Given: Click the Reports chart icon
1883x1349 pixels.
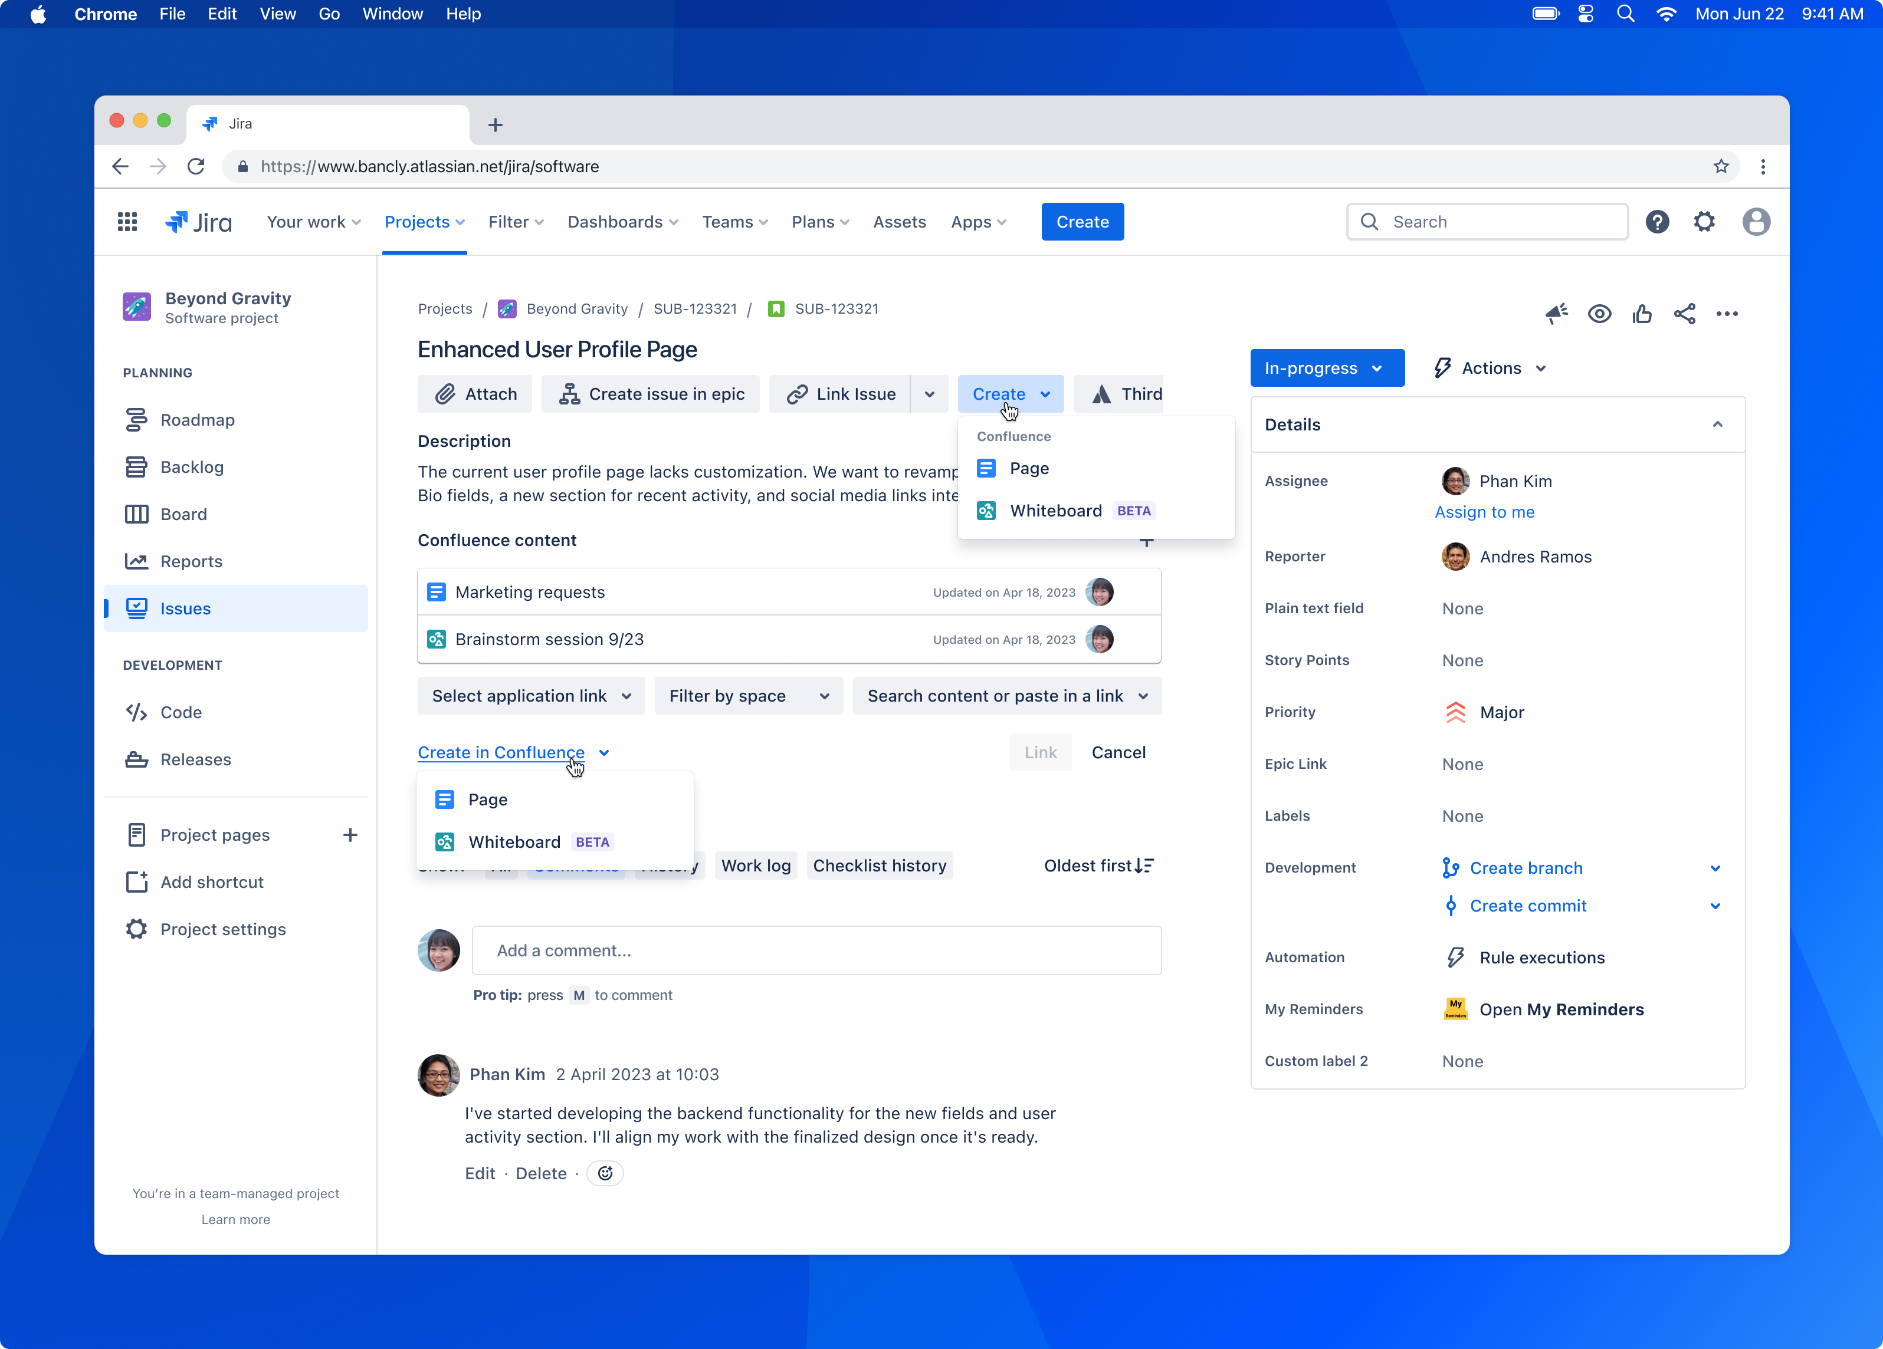Looking at the screenshot, I should tap(137, 561).
